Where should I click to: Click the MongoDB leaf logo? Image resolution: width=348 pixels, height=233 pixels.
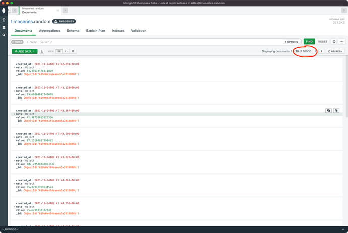(4, 11)
